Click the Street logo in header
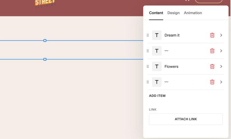The height and width of the screenshot is (139, 231). pos(45,4)
